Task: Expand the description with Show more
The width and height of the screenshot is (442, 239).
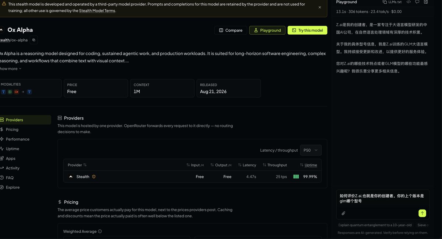Action: 11,69
